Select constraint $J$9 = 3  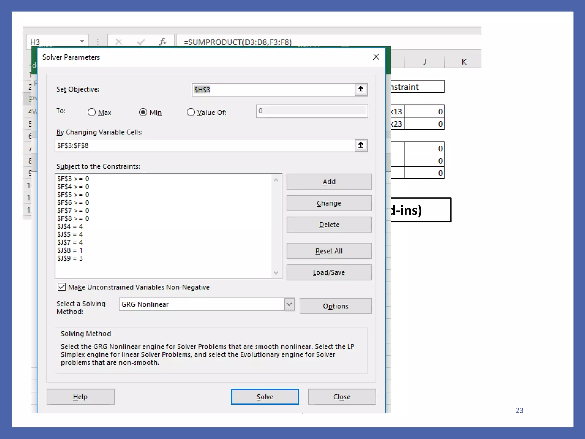(70, 258)
